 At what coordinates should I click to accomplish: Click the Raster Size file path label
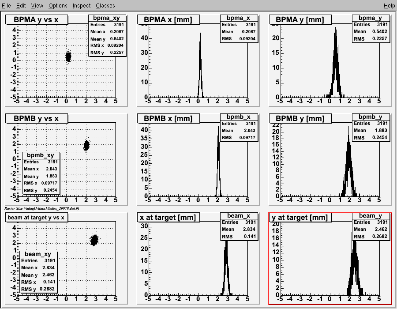[42, 208]
